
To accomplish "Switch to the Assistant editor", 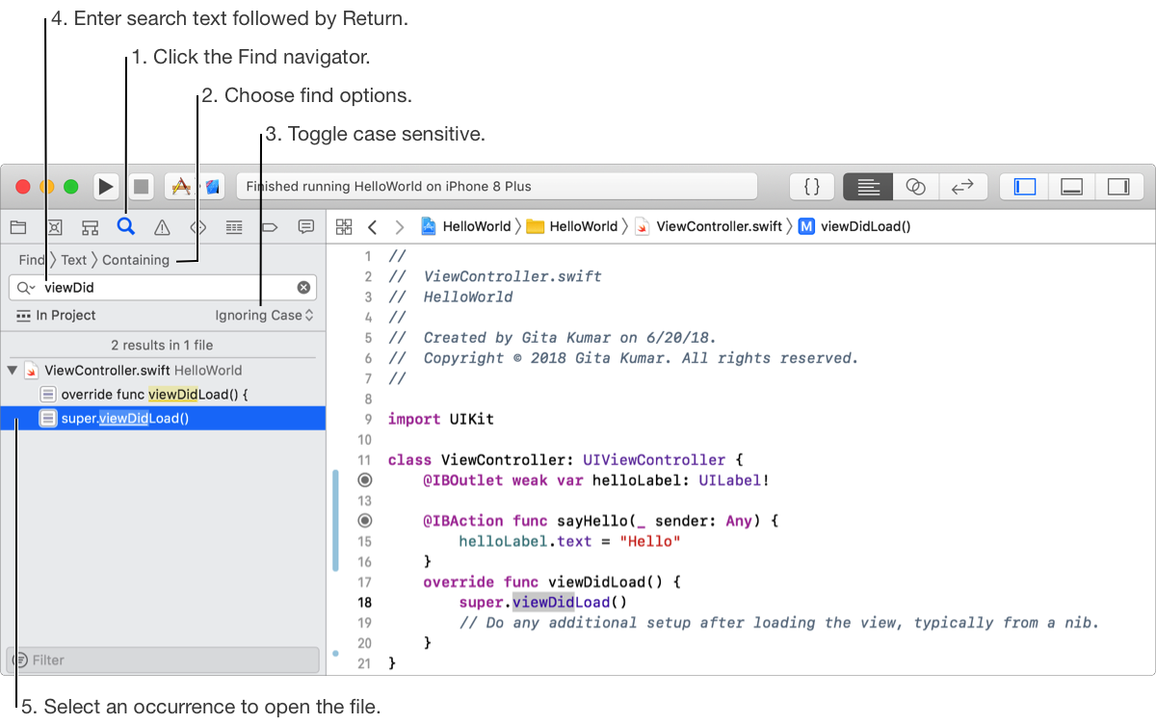I will pos(916,187).
